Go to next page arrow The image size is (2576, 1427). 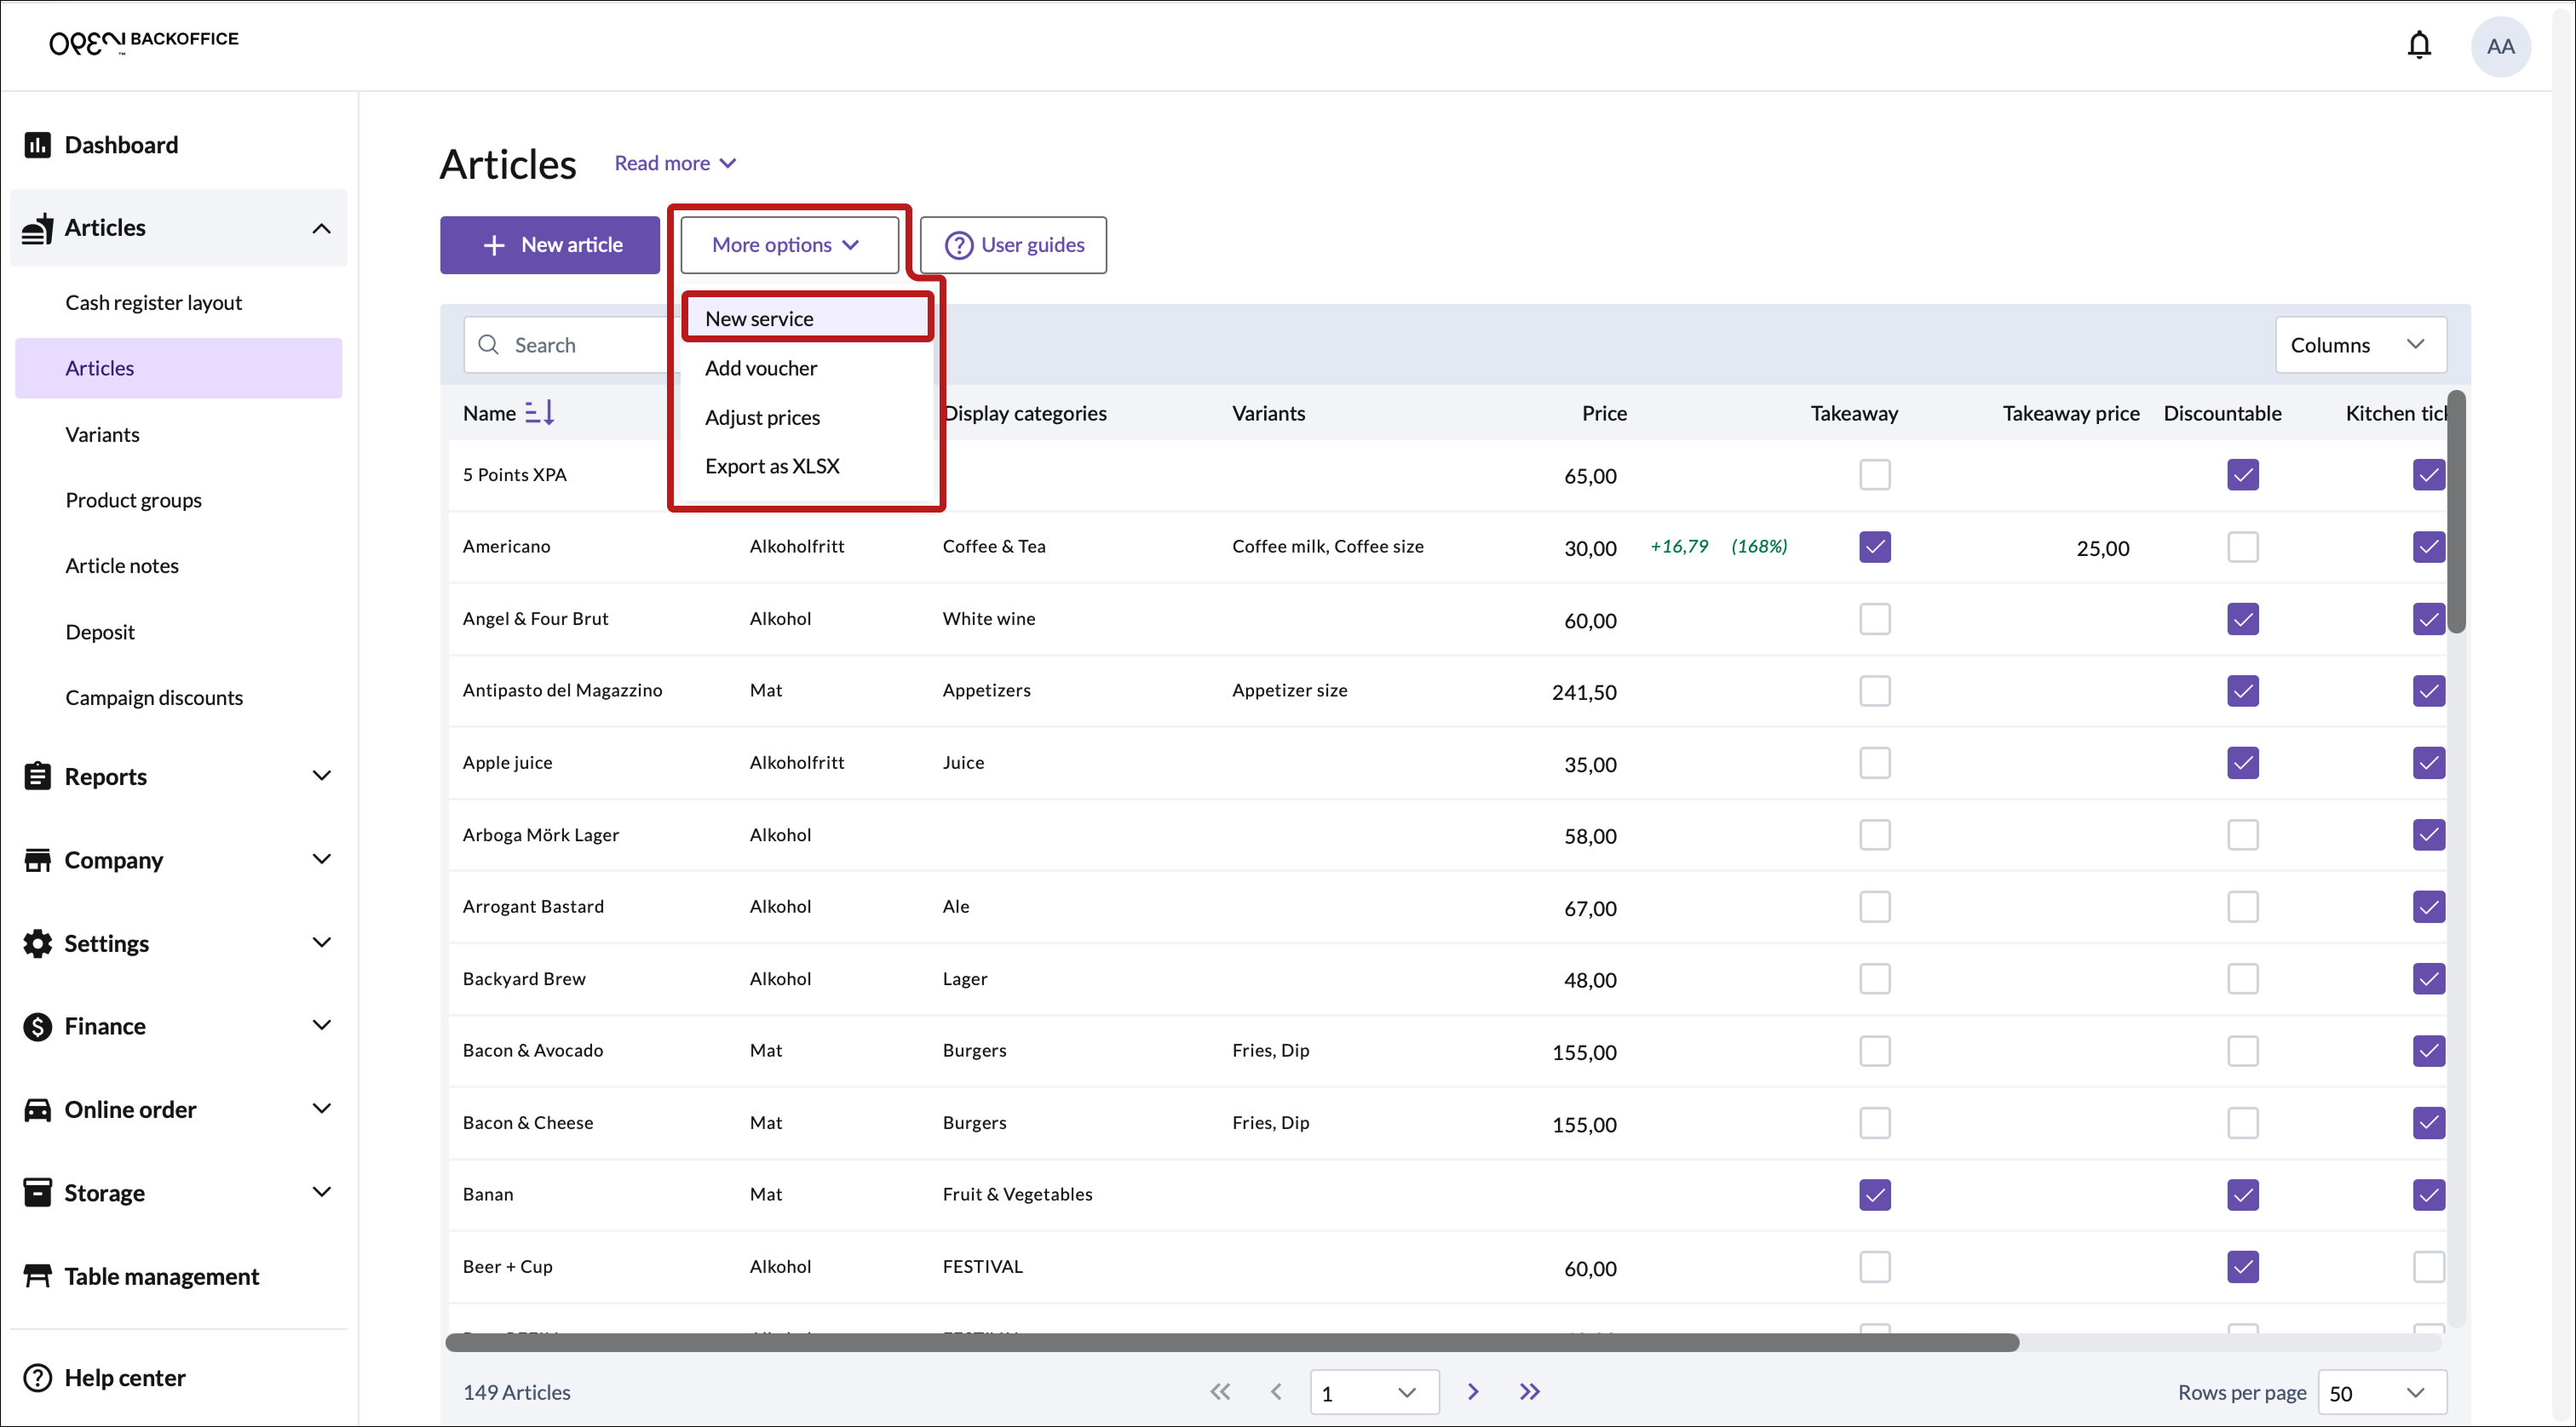click(x=1472, y=1392)
